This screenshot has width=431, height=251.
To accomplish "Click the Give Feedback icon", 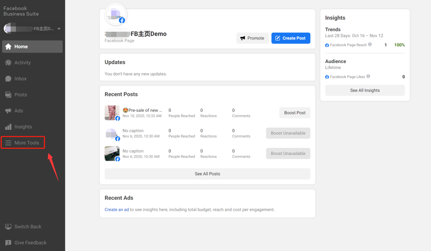I will [8, 243].
